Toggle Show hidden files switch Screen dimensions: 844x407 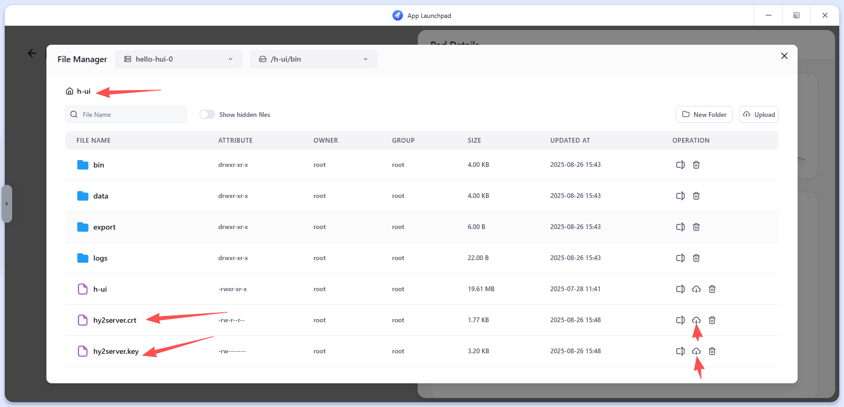[x=207, y=114]
